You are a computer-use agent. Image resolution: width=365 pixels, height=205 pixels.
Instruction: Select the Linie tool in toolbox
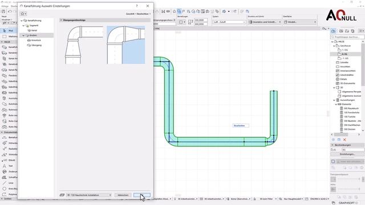(x=9, y=183)
